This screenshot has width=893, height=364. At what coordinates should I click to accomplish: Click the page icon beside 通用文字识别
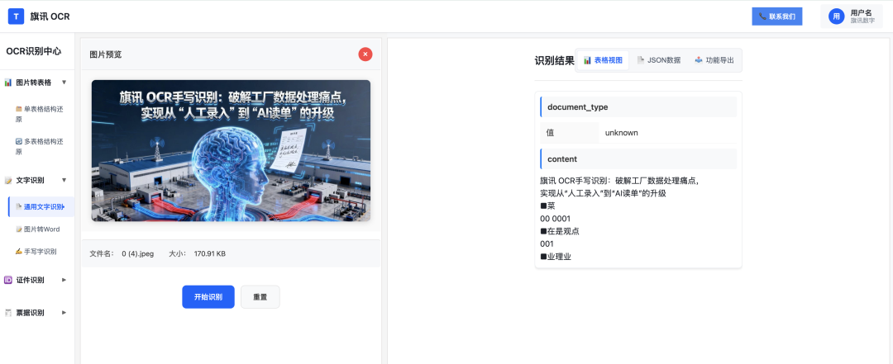tap(19, 207)
